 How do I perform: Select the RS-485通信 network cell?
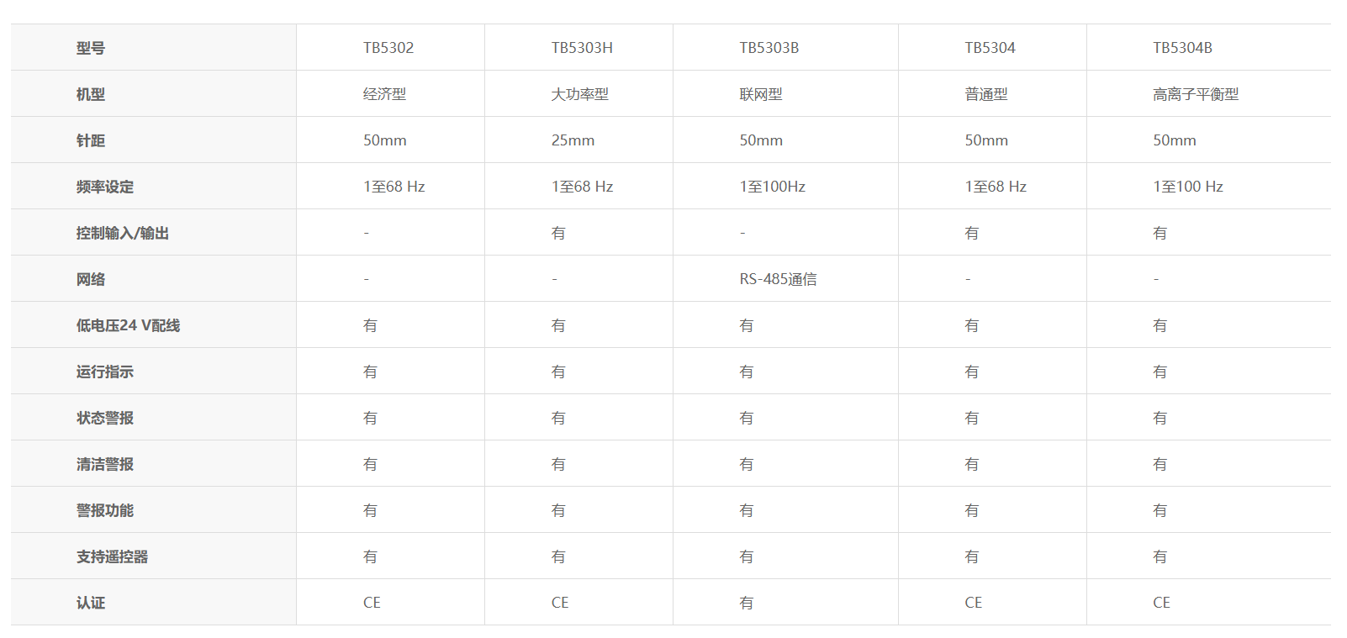pyautogui.click(x=778, y=279)
